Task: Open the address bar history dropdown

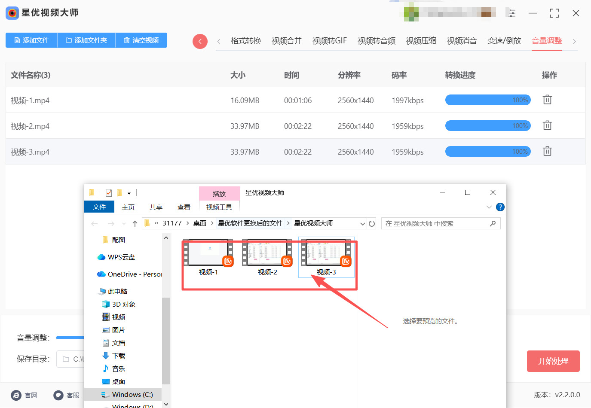Action: [x=363, y=224]
